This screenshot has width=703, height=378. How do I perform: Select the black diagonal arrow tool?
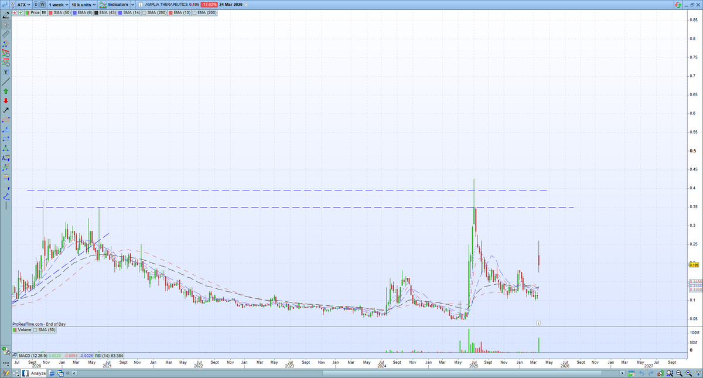click(6, 111)
